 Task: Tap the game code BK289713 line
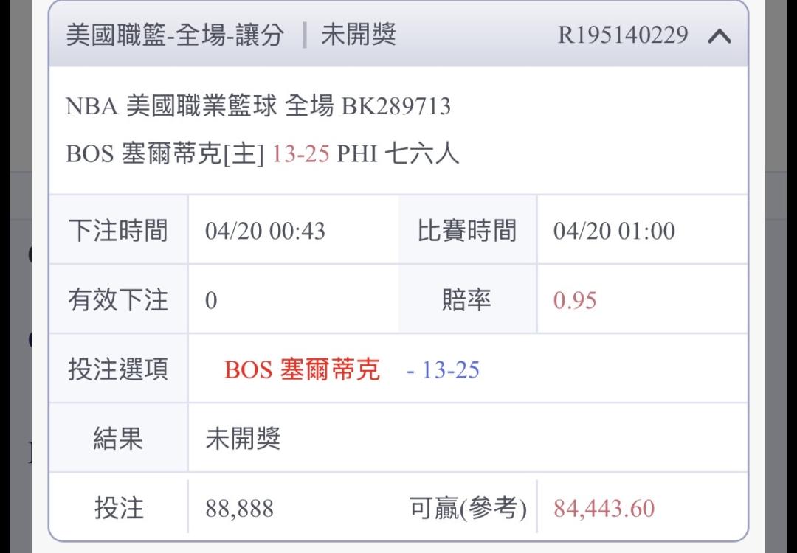click(258, 107)
